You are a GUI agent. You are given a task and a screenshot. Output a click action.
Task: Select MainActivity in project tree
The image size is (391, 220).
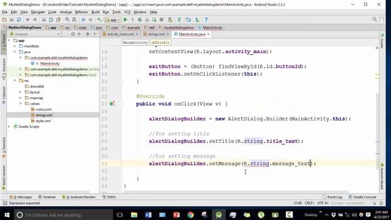(x=50, y=64)
